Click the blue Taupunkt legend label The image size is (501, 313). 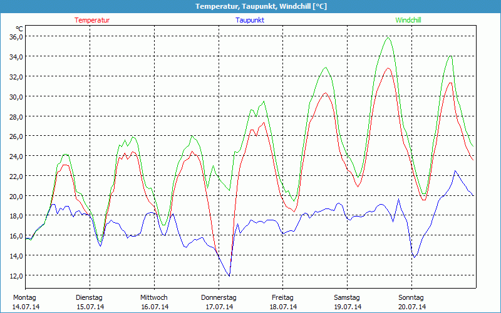(x=250, y=20)
